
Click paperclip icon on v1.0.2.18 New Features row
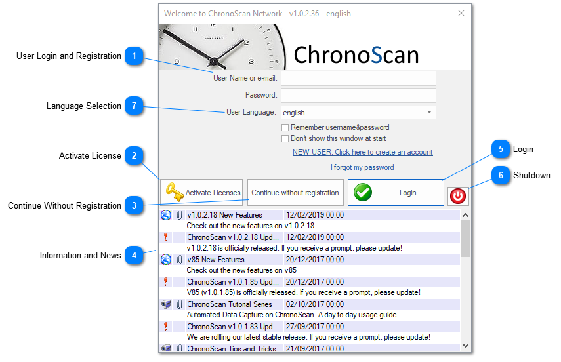[179, 215]
